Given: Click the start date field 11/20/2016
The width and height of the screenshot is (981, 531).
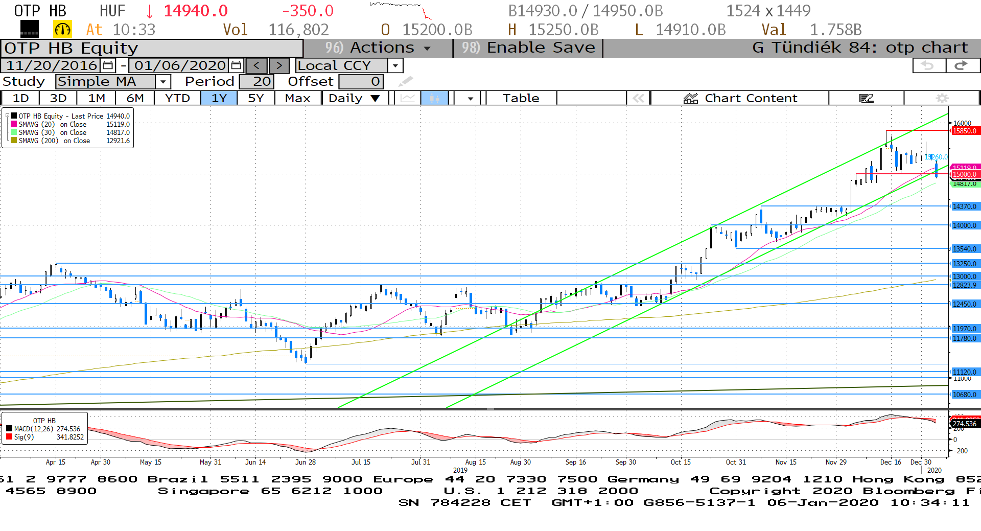Looking at the screenshot, I should 52,65.
